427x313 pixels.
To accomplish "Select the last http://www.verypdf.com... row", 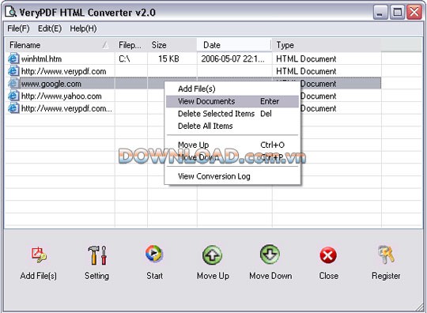I will point(193,108).
